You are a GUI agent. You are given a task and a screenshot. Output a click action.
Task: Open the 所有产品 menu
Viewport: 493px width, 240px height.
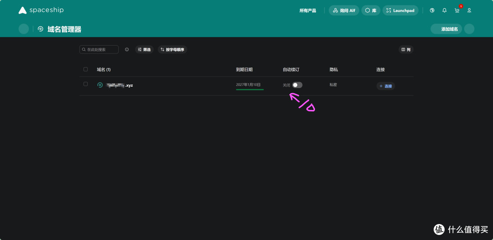308,10
